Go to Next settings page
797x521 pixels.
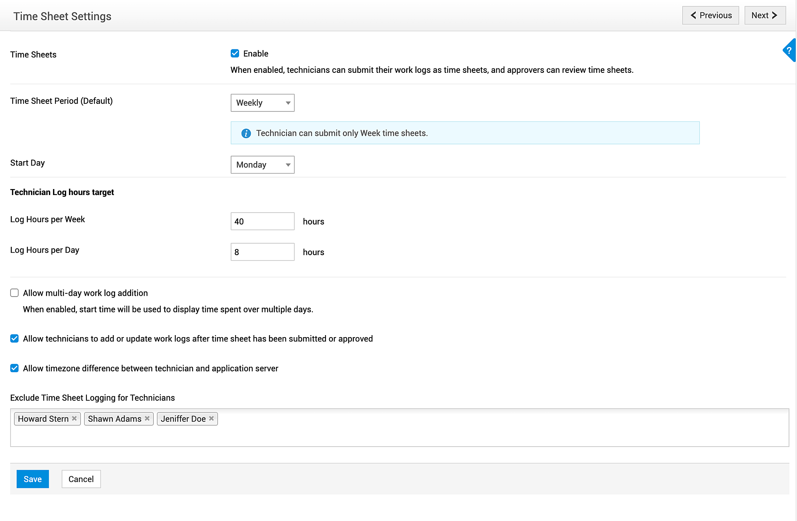765,16
